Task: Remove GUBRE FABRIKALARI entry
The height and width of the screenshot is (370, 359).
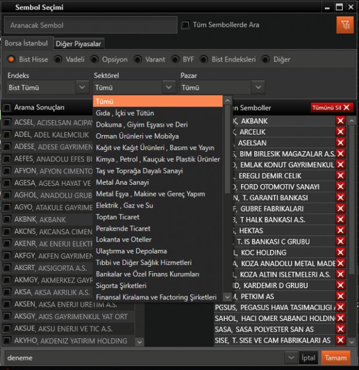Action: click(x=340, y=209)
